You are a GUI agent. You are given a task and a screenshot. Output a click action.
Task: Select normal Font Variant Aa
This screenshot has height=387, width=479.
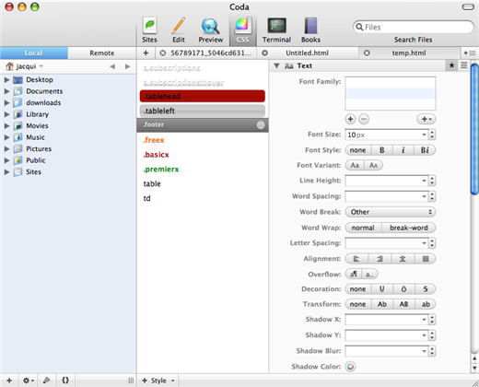point(355,165)
